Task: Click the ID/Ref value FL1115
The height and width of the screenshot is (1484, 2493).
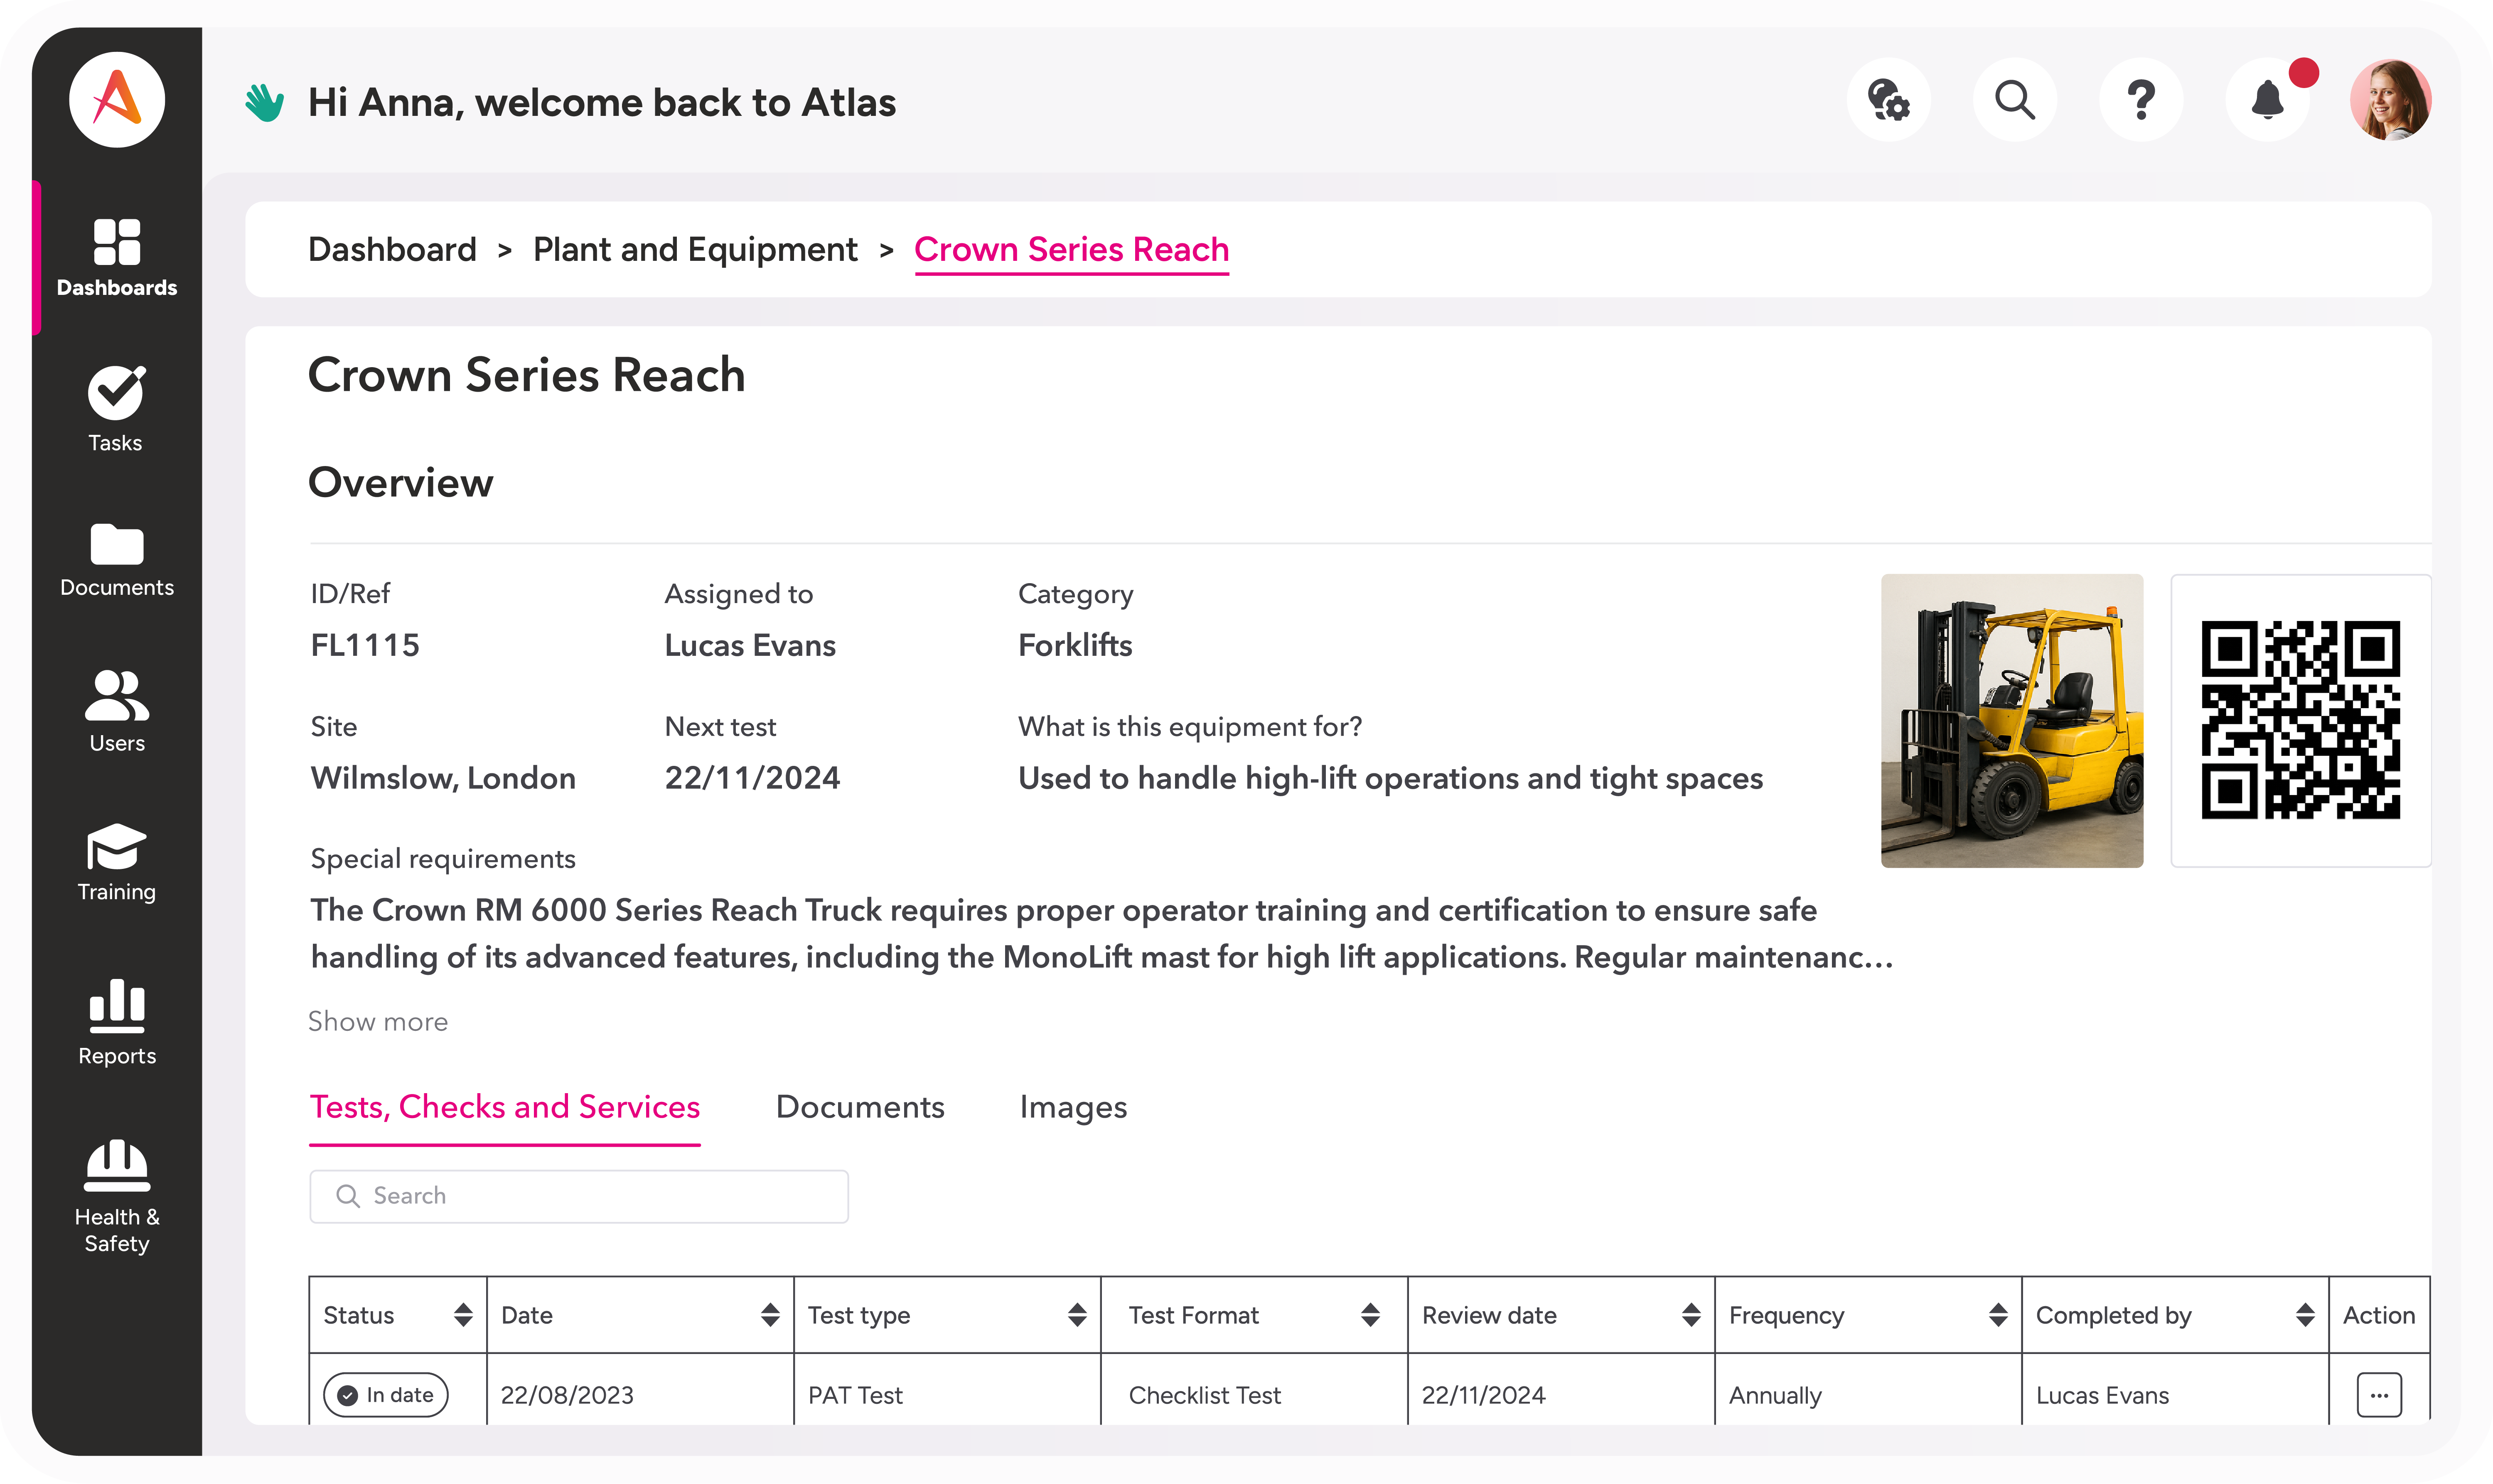Action: [x=365, y=645]
